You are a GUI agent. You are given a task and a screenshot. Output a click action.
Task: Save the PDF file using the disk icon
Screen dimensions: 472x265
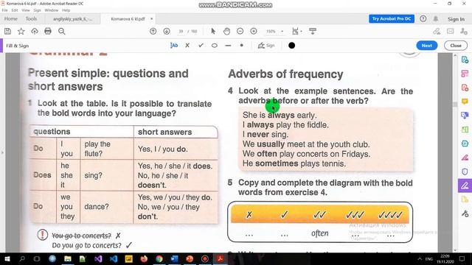7,31
